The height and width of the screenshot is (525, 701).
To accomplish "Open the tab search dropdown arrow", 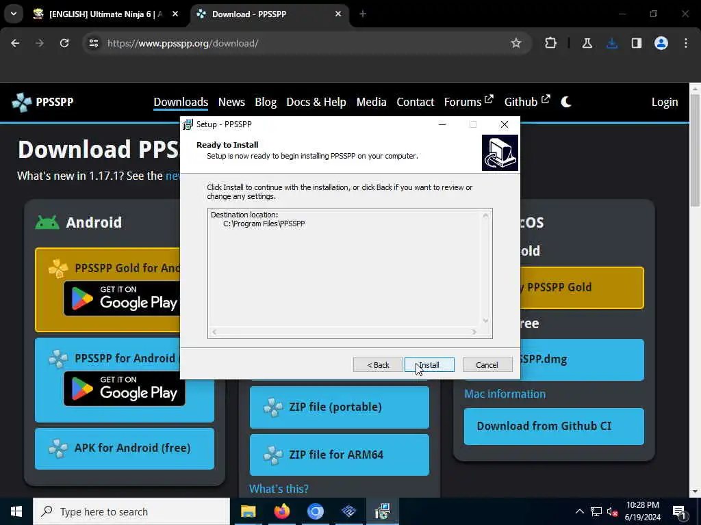I will tap(14, 14).
